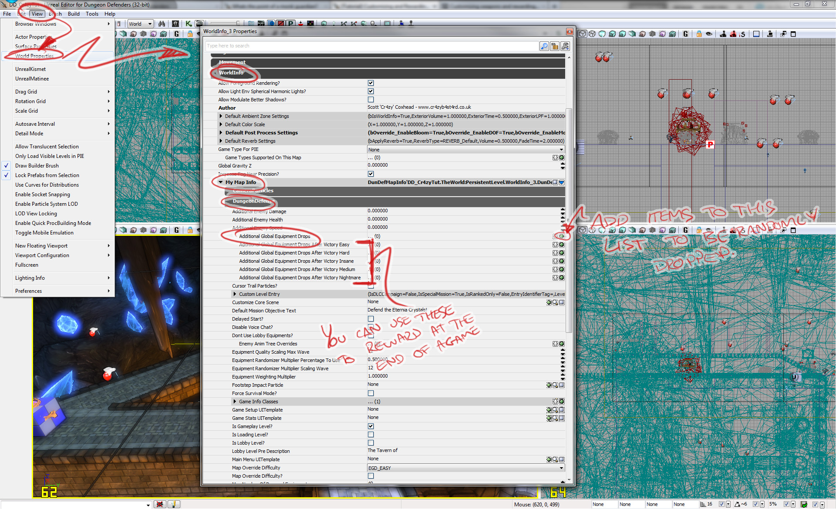Open UnrealMatinee with the clapperboard icon
836x509 pixels.
click(x=199, y=23)
